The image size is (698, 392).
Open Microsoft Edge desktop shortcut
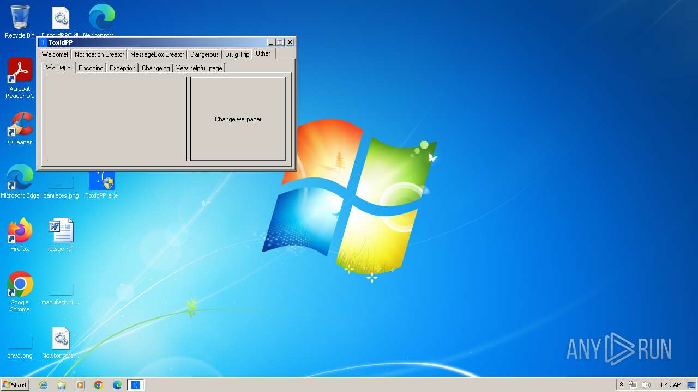click(x=20, y=182)
